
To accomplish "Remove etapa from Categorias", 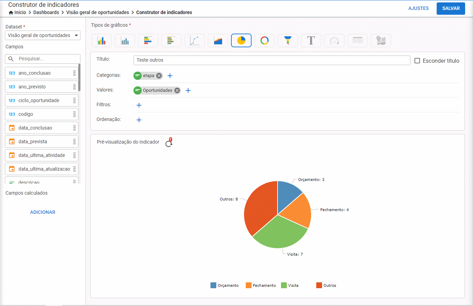I will pyautogui.click(x=159, y=76).
